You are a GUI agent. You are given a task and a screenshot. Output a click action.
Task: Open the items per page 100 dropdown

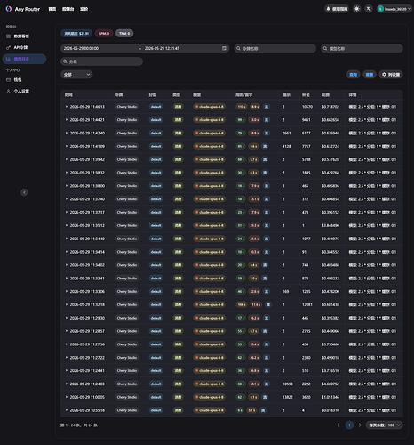[x=385, y=425]
